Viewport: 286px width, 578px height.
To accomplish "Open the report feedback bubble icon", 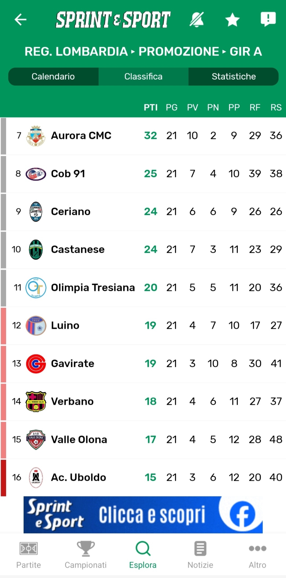I will coord(268,19).
